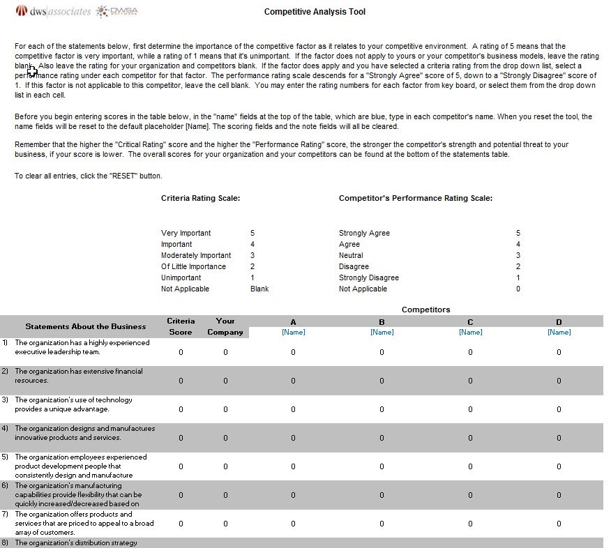
Task: Select Competitor B [Name] field
Action: pos(382,333)
